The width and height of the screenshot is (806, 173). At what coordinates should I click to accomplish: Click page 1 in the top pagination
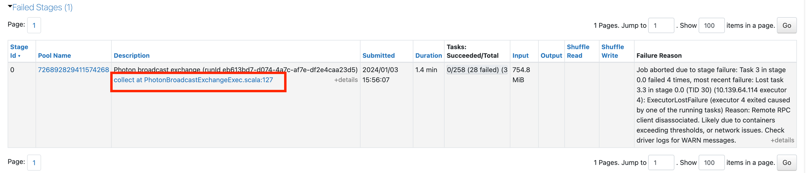coord(34,26)
